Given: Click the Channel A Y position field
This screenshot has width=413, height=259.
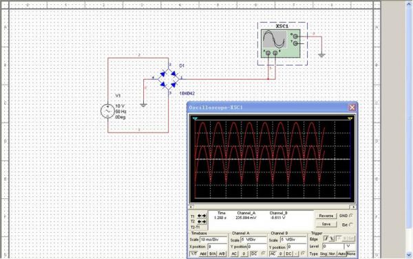Looking at the screenshot, I should click(x=257, y=247).
